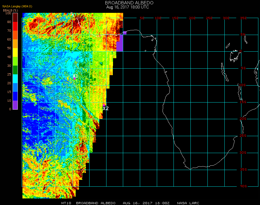Pick the dark red 80-100% color band

15,17
